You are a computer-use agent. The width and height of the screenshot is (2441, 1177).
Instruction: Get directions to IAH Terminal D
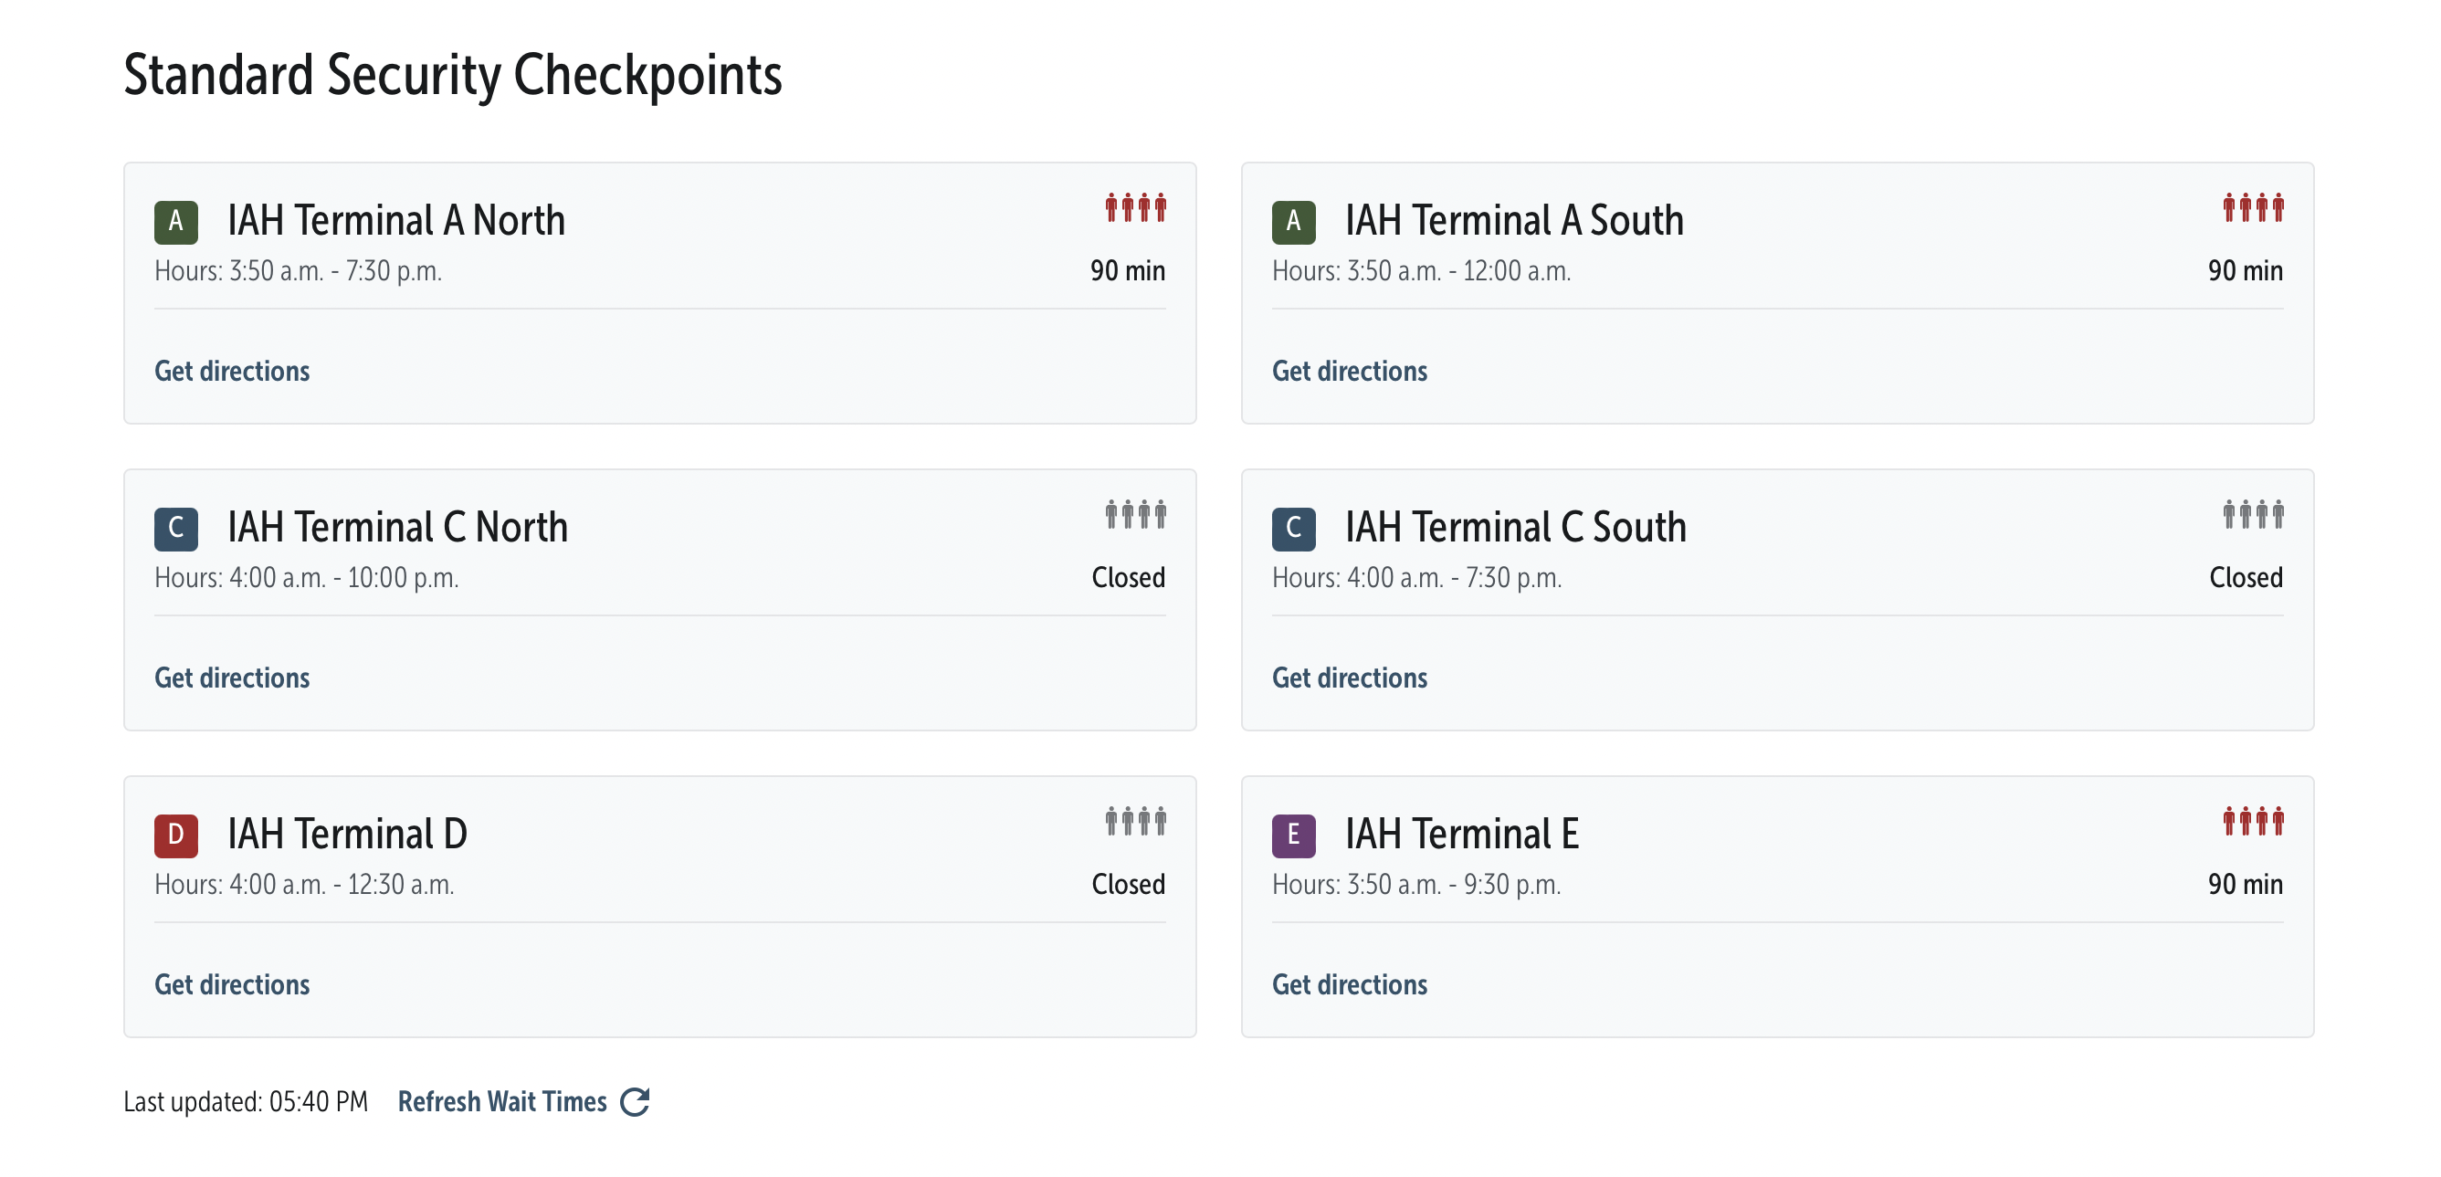232,984
